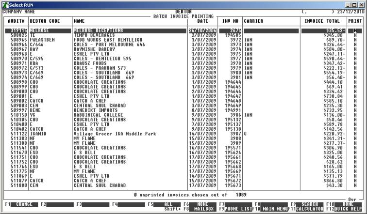Select FOOD WORKS EAST BENTLEIGH row

pyautogui.click(x=183, y=40)
